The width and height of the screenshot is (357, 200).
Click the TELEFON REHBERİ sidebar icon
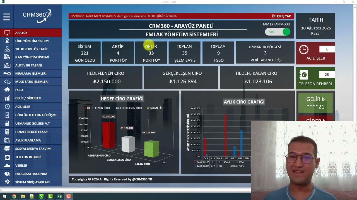7,157
